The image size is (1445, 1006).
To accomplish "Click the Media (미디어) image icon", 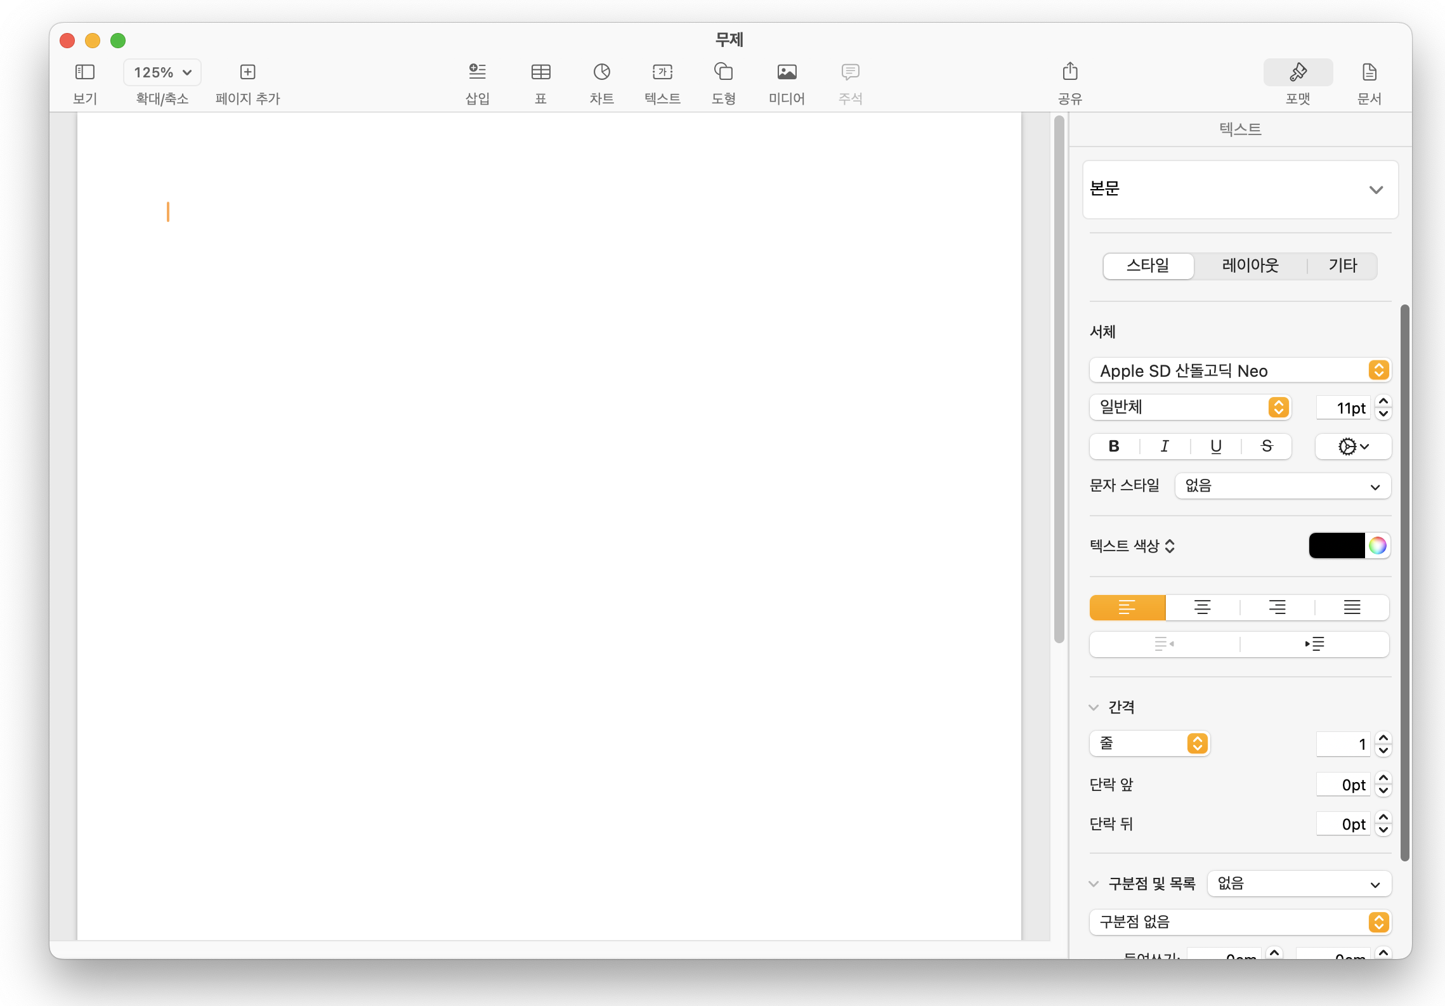I will pos(787,72).
